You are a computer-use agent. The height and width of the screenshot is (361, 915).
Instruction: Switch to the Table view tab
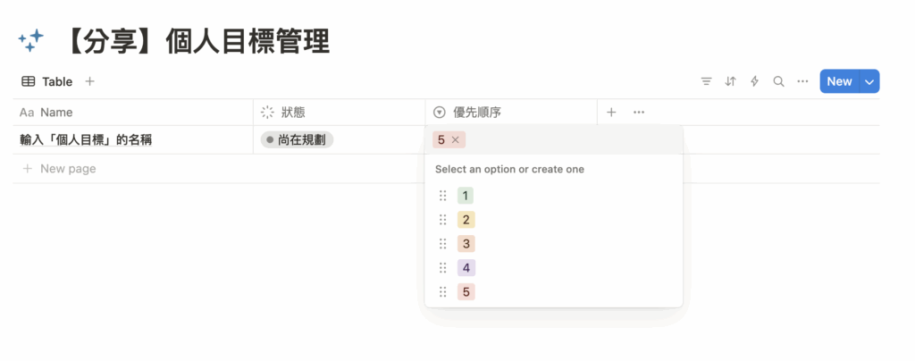[47, 81]
